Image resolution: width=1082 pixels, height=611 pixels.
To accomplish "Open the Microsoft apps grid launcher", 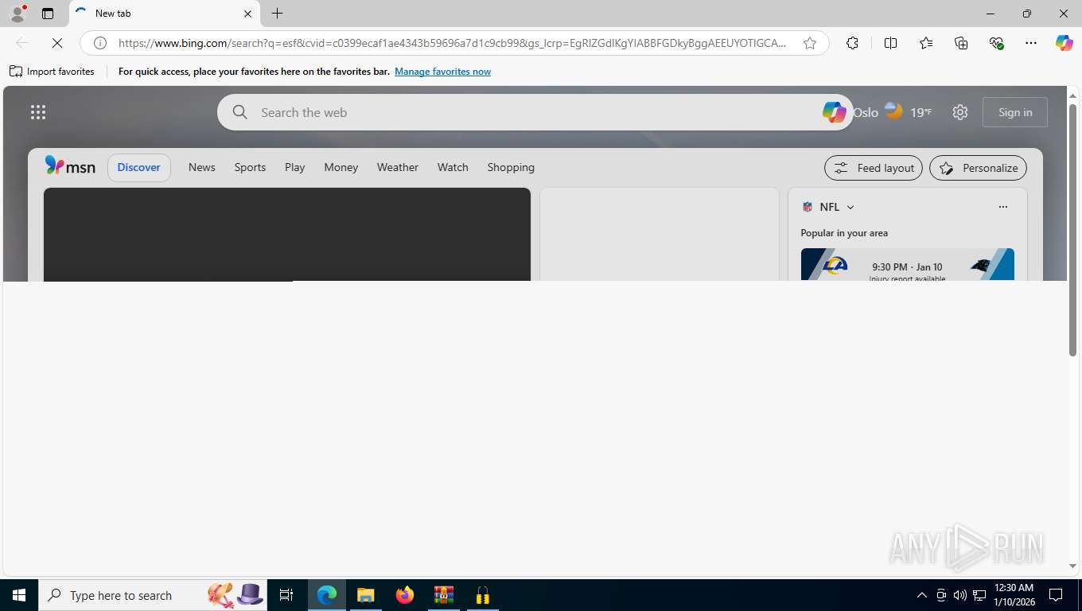I will [38, 112].
